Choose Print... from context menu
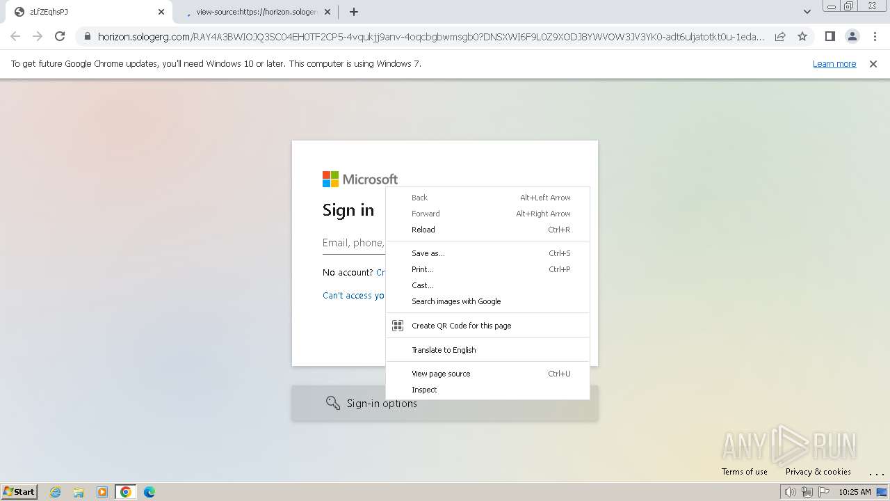 [487, 269]
